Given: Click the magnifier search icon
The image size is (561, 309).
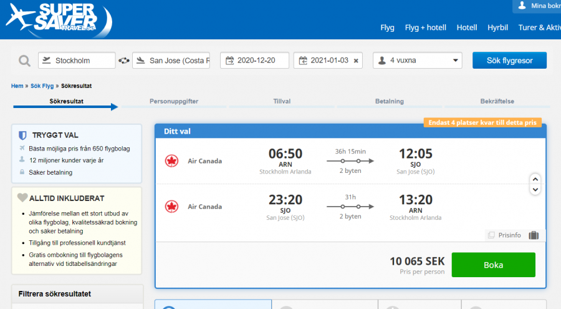Looking at the screenshot, I should 24,61.
